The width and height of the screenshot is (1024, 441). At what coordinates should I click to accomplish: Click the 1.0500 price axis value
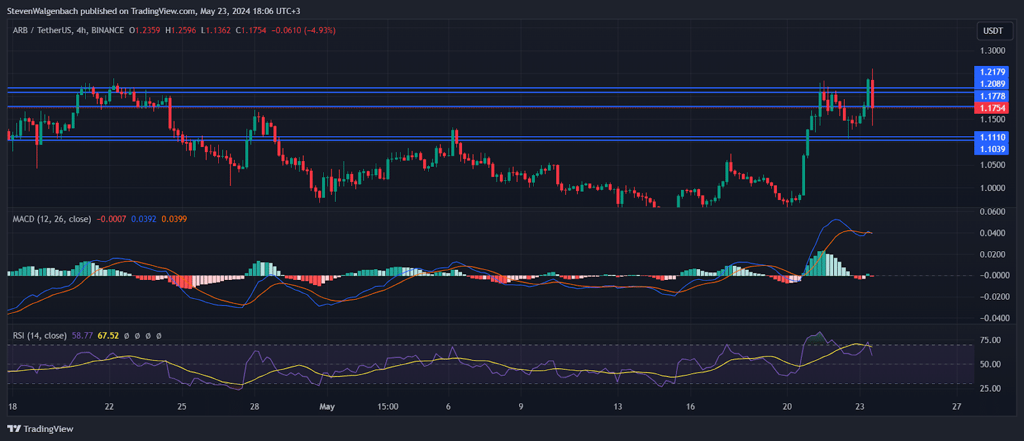[993, 165]
